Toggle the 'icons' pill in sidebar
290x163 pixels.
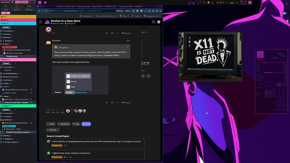point(18,2)
